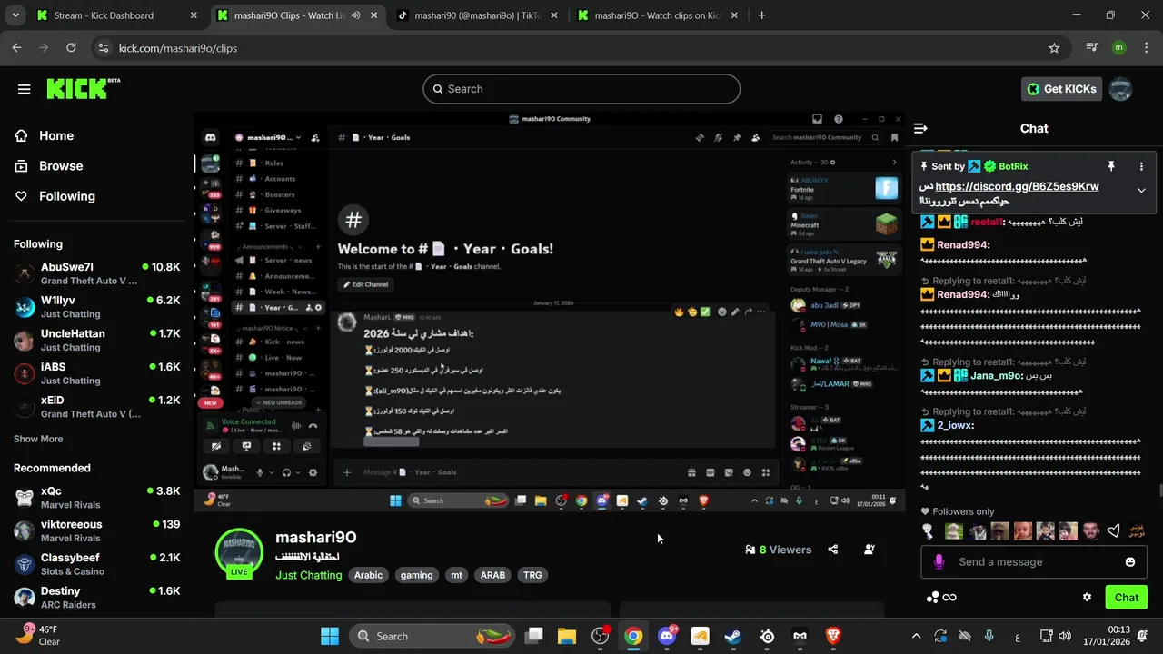The width and height of the screenshot is (1163, 654).
Task: Open moderator user icon beside share
Action: 870,550
